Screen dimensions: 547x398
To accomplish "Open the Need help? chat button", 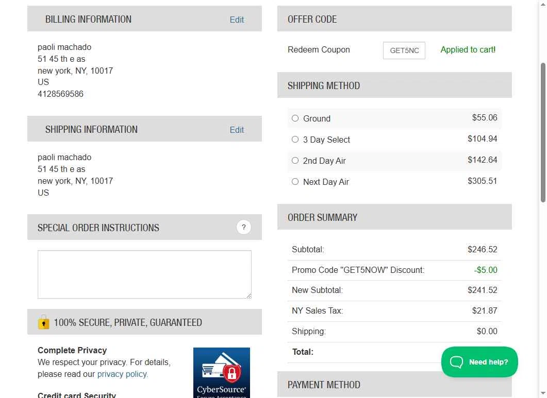I will coord(479,362).
